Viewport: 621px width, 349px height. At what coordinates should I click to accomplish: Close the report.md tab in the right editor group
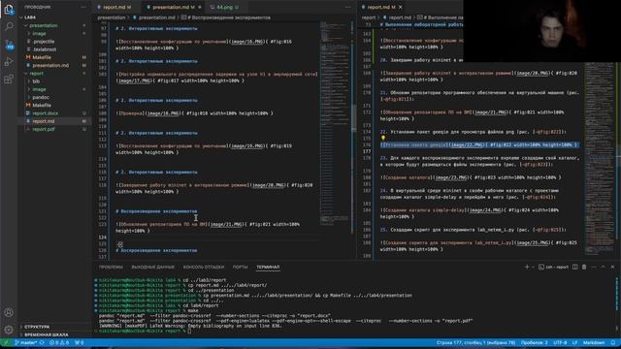pyautogui.click(x=401, y=7)
